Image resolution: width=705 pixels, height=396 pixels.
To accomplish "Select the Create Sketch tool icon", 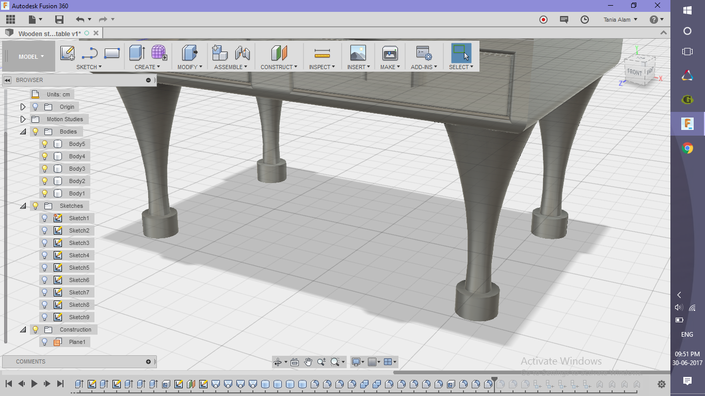I will (68, 53).
